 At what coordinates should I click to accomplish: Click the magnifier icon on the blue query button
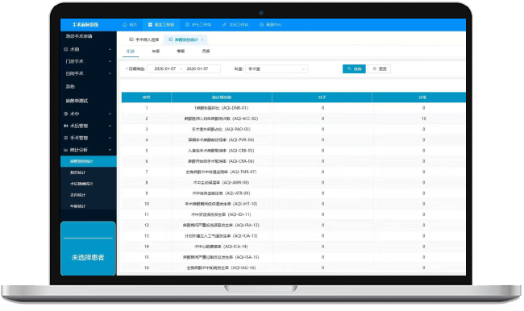pyautogui.click(x=349, y=68)
